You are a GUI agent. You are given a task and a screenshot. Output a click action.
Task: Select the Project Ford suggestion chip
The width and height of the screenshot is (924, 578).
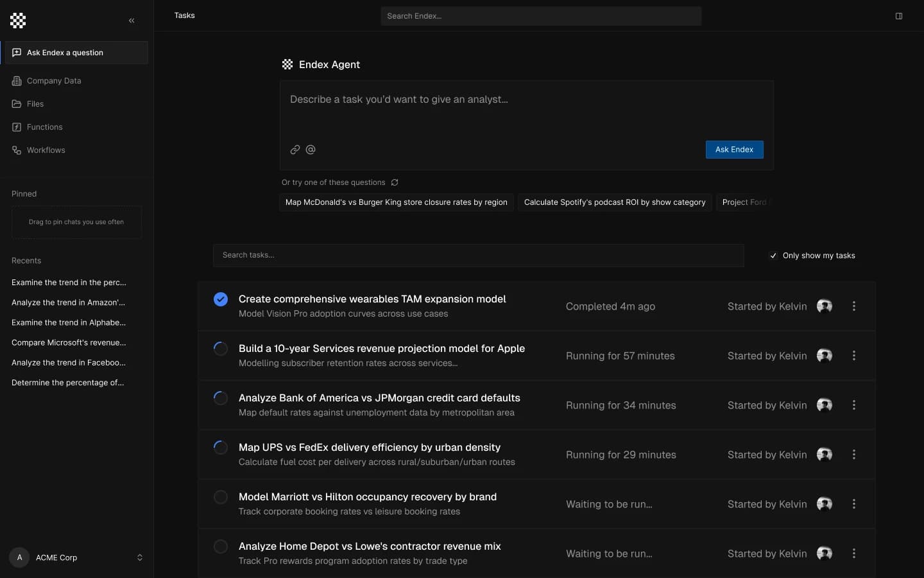coord(744,202)
